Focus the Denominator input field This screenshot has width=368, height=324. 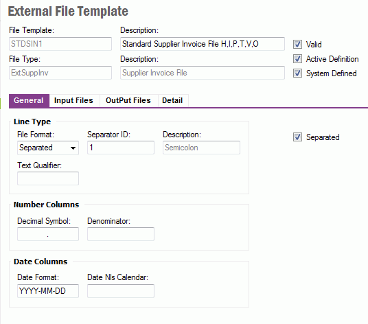[x=121, y=234]
